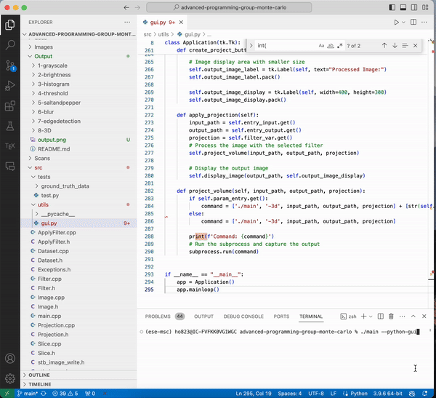Open the Search view in activity bar
Viewport: 436px width, 398px height.
pyautogui.click(x=10, y=45)
